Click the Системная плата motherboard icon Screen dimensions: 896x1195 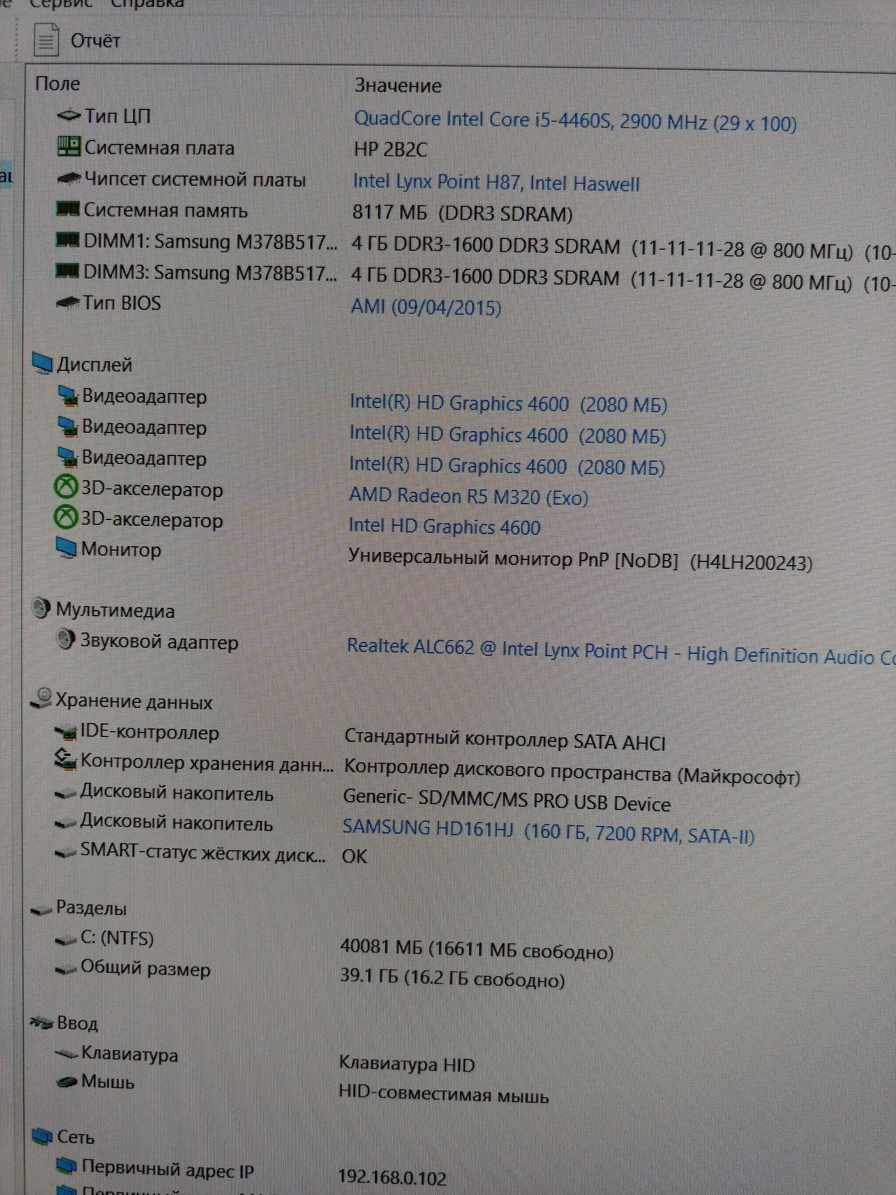click(69, 147)
